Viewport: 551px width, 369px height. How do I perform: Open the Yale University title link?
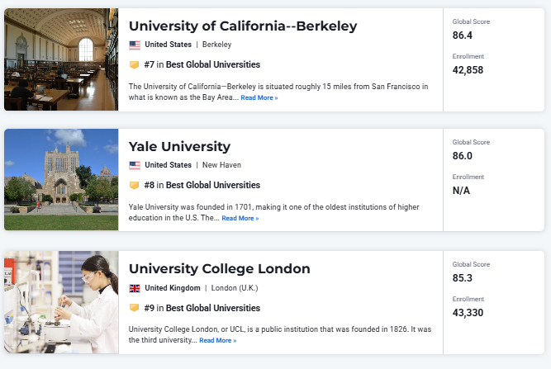point(179,146)
